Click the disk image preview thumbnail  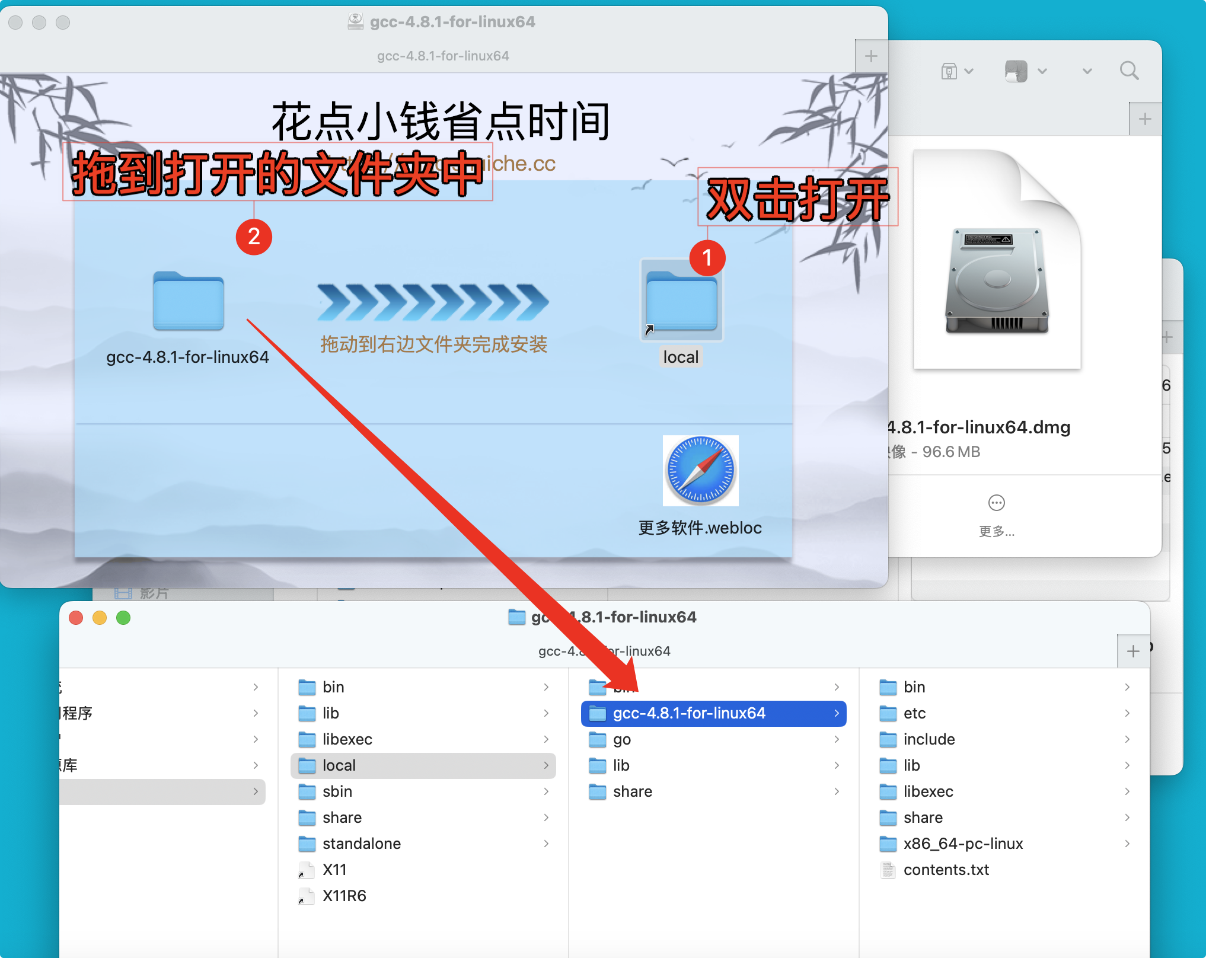[997, 261]
